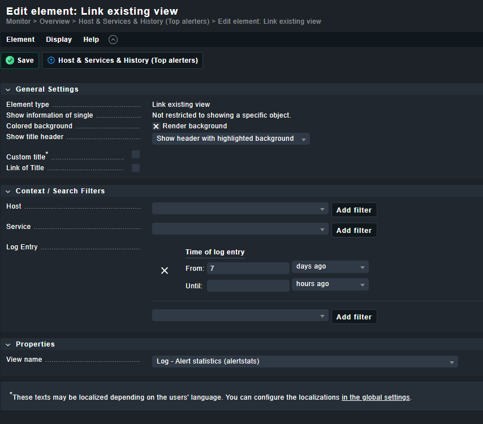The width and height of the screenshot is (483, 424).
Task: Open the Element menu
Action: (20, 40)
